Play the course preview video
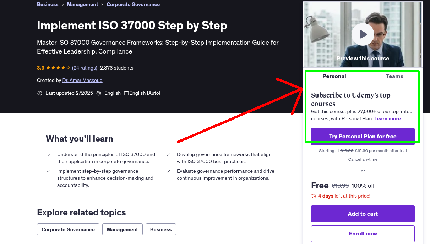The image size is (430, 244). coord(363,34)
